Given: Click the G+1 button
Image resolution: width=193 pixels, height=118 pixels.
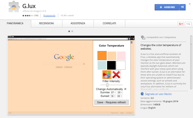Looking at the screenshot, I should coord(181,24).
